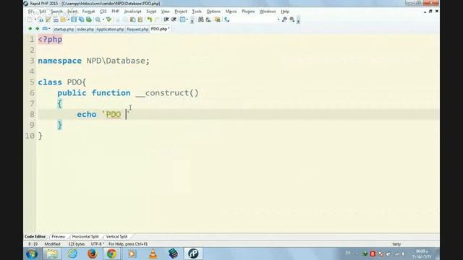The width and height of the screenshot is (463, 260).
Task: Click the Decrease indent icon
Action: pos(166,19)
